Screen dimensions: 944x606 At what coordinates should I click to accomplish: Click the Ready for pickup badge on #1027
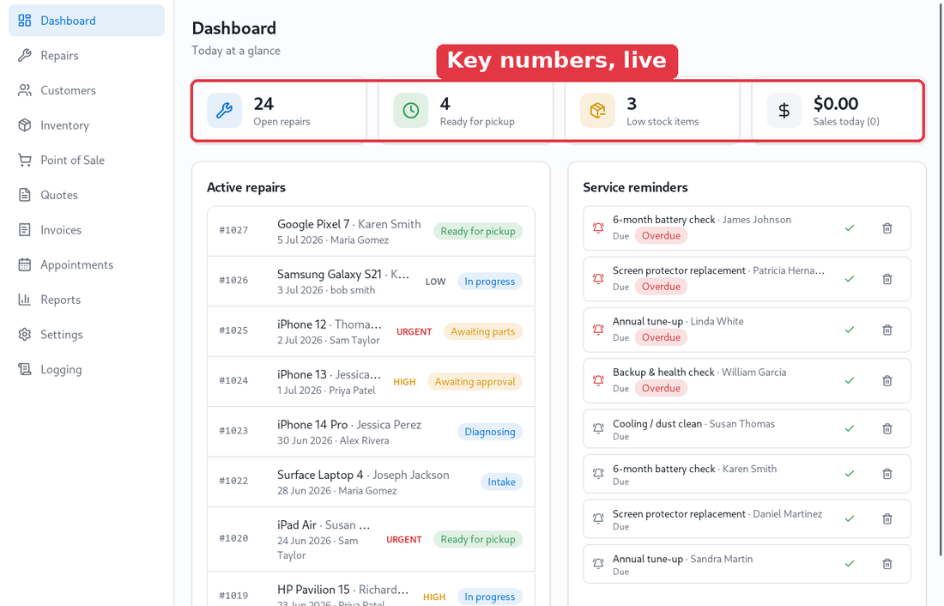point(478,231)
